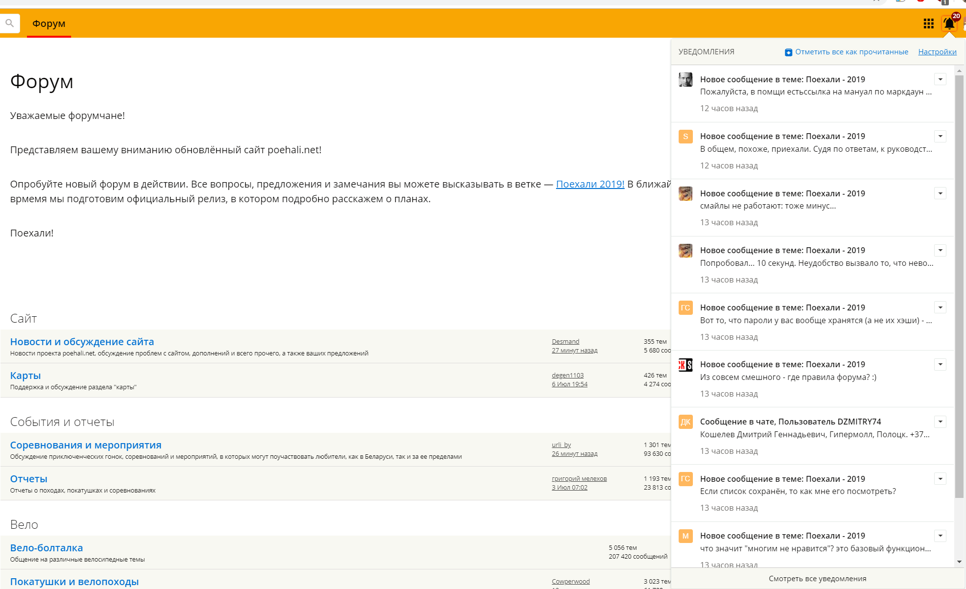Click the orange 'ДК' avatar icon
The height and width of the screenshot is (589, 966).
click(686, 422)
